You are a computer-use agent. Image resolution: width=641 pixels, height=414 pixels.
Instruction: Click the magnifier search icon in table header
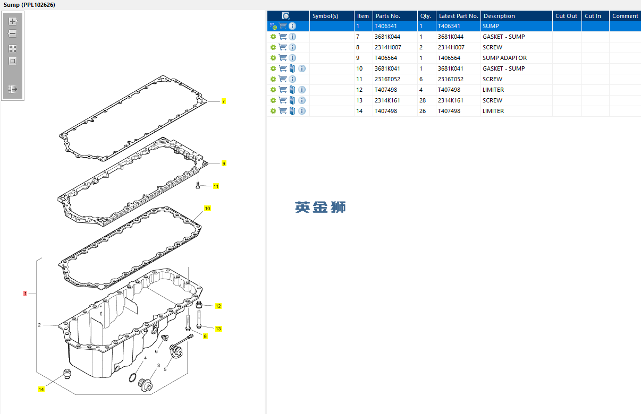point(285,16)
